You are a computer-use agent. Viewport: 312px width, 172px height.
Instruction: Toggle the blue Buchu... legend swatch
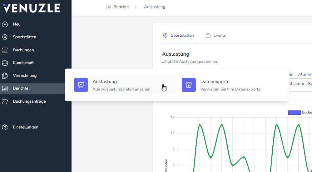pos(294,113)
